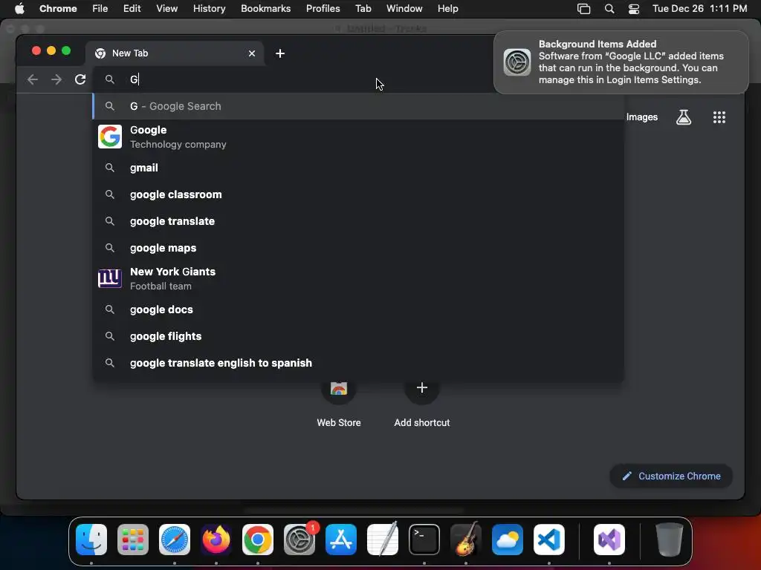The height and width of the screenshot is (570, 761).
Task: Open Chrome from the Dock
Action: point(258,540)
